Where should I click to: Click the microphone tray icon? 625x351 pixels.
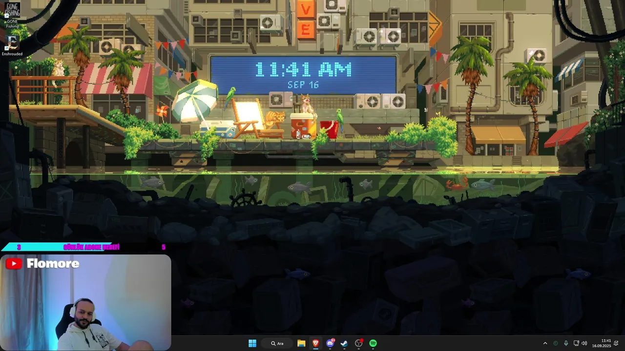(566, 343)
